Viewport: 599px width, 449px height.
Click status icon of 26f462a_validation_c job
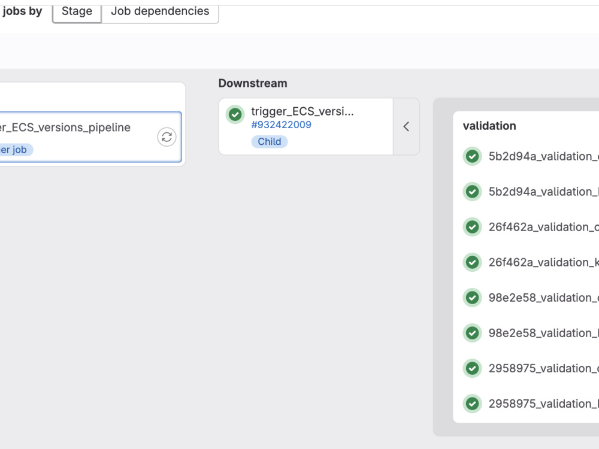tap(473, 227)
